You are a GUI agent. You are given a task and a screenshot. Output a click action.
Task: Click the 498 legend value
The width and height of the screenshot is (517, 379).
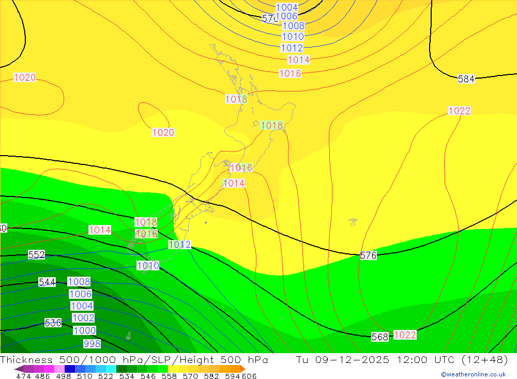click(x=63, y=376)
